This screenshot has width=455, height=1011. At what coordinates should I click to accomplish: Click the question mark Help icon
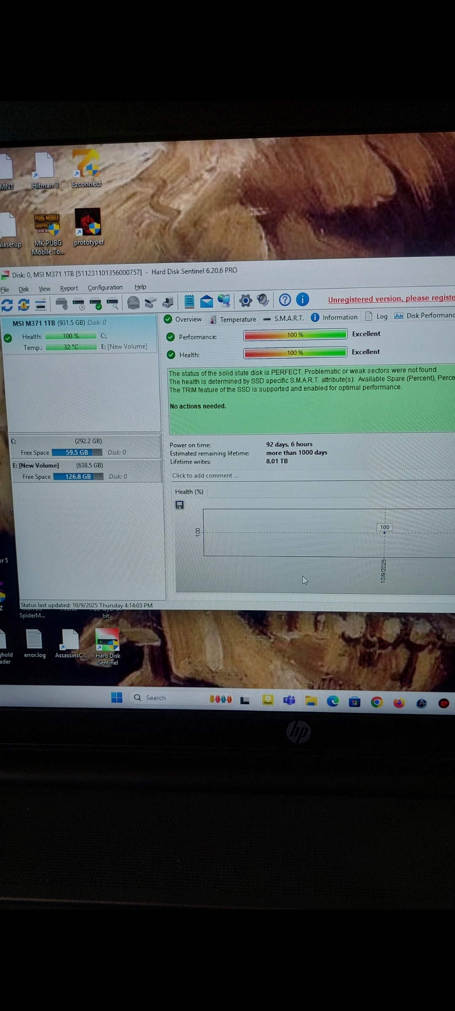(x=285, y=300)
